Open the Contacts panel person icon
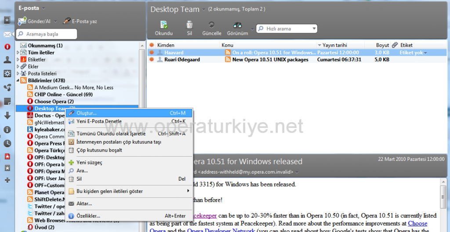Viewport: 450px width, 232px height. (7, 60)
